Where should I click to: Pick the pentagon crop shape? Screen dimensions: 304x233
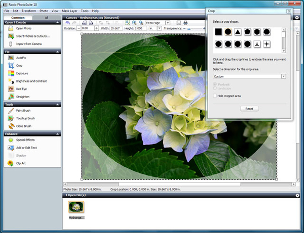(x=248, y=31)
